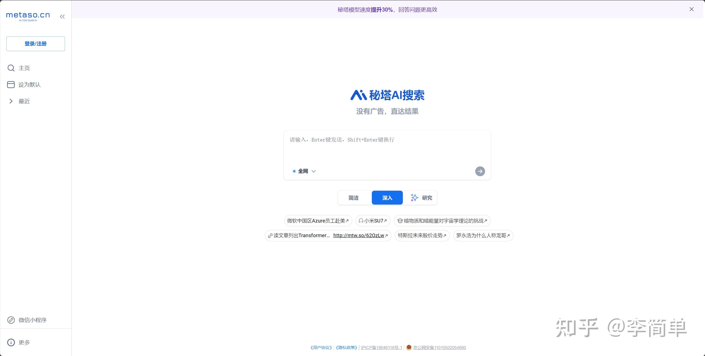Open suggestion 暗物质和暗能量对宇宙学理论的挑战
This screenshot has width=705, height=356.
coord(442,221)
